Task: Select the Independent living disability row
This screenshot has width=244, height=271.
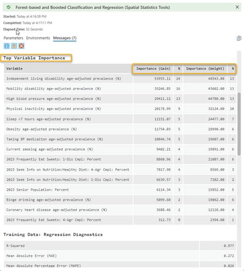Action: coord(120,79)
